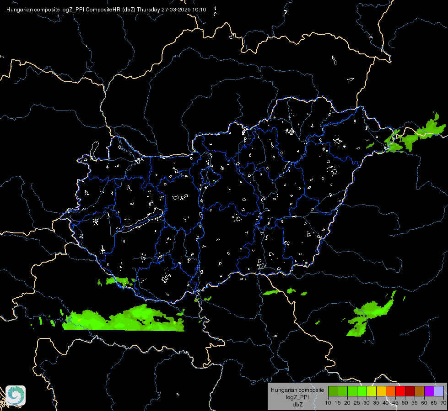Click the legend scale value 10
The image size is (448, 411).
[x=328, y=403]
